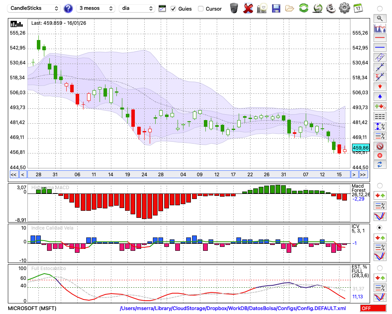
Task: Click the calendar date icon
Action: [358, 8]
